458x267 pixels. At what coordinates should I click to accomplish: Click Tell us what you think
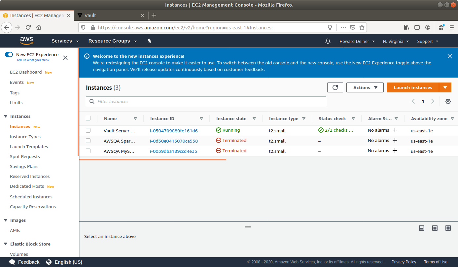coord(33,60)
